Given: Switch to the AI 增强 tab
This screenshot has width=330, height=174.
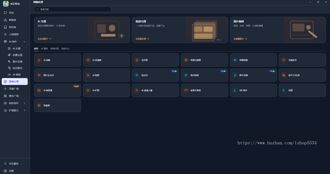Looking at the screenshot, I should click(44, 49).
